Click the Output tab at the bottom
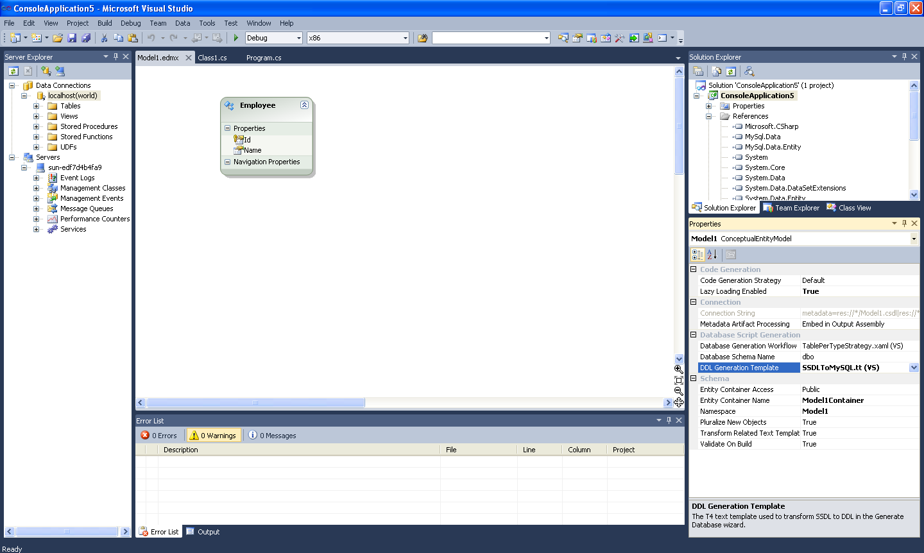The height and width of the screenshot is (553, 924). pos(203,531)
